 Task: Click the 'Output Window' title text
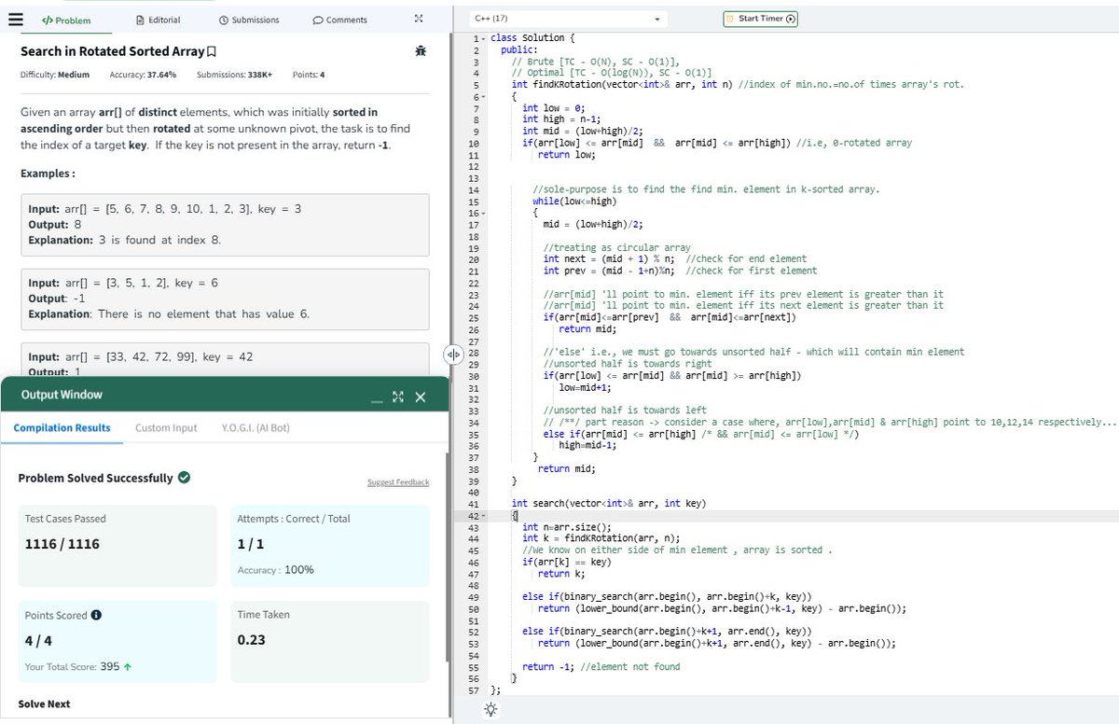[62, 395]
